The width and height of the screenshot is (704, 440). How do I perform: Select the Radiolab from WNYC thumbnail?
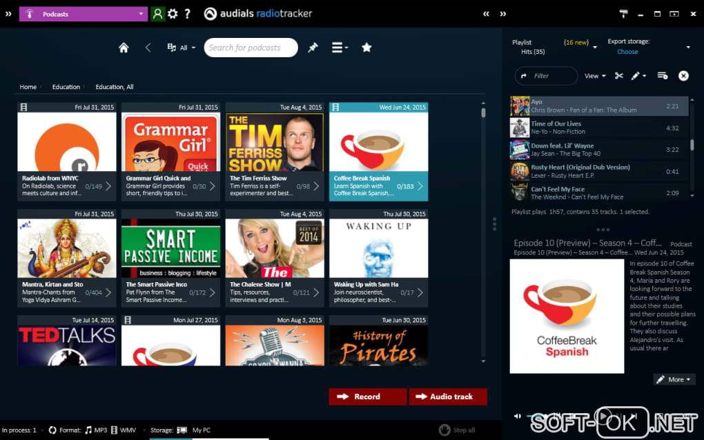(x=67, y=142)
